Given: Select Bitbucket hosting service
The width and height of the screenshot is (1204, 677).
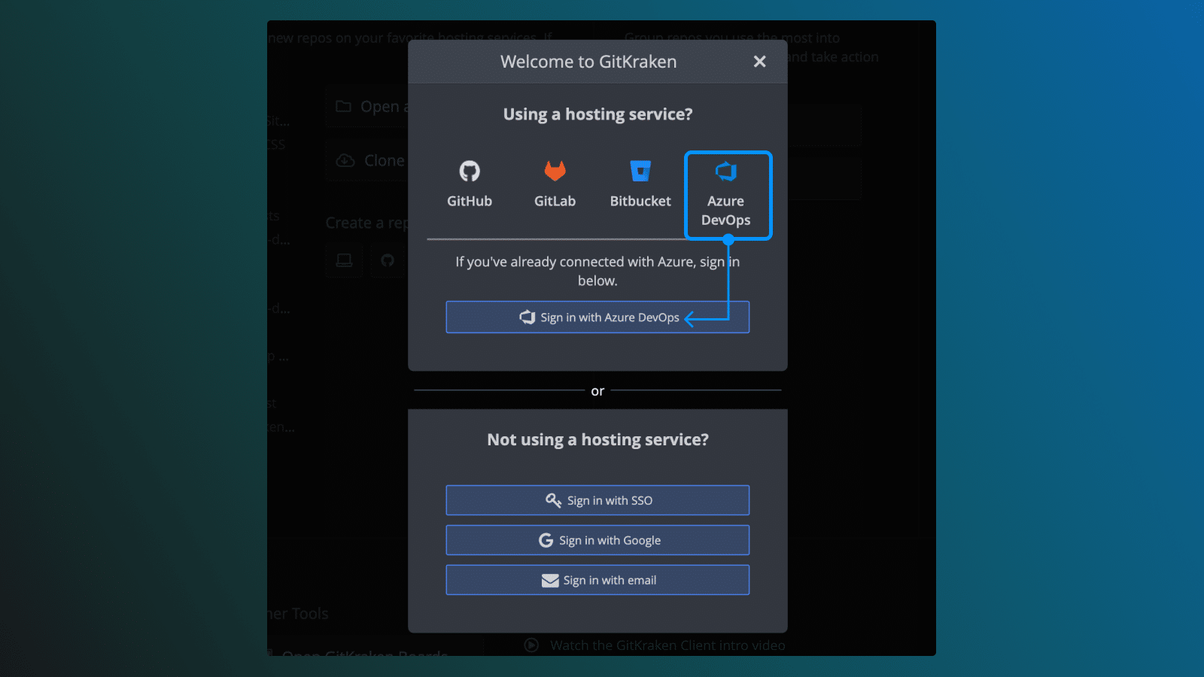Looking at the screenshot, I should click(640, 184).
